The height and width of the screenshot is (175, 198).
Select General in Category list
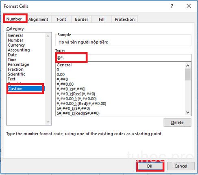point(26,35)
